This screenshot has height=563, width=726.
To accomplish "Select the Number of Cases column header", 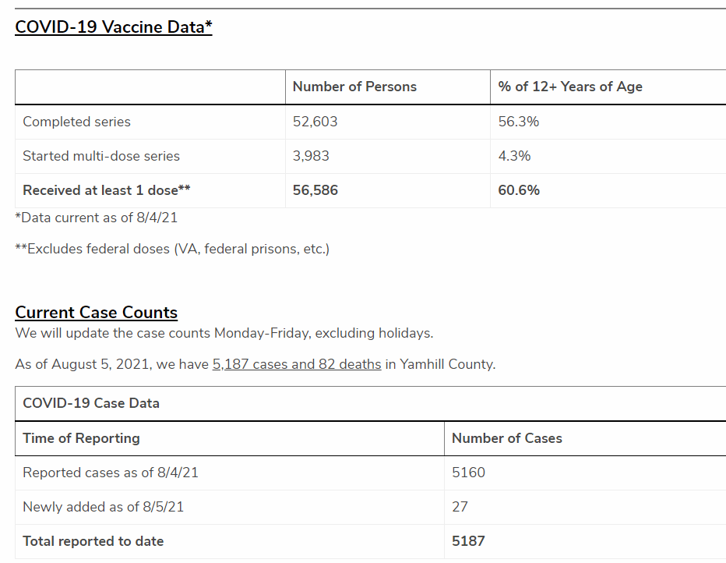I will (507, 438).
